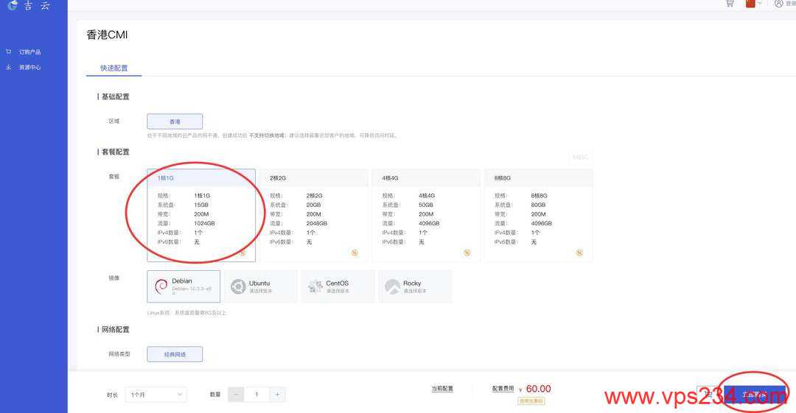
Task: Open the shopping cart icon
Action: [x=730, y=4]
